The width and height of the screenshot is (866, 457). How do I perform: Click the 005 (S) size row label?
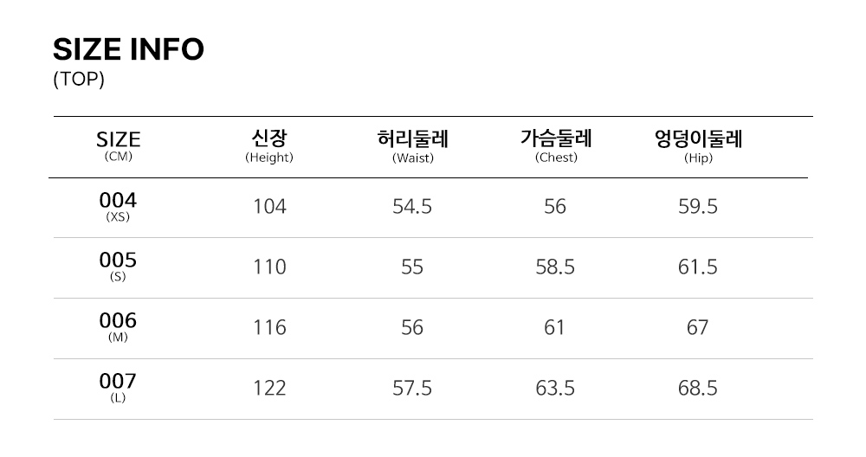pos(118,267)
